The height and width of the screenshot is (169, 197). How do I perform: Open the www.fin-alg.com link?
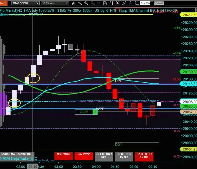click(45, 160)
